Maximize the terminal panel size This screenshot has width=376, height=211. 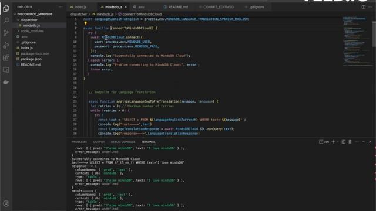pos(364,142)
